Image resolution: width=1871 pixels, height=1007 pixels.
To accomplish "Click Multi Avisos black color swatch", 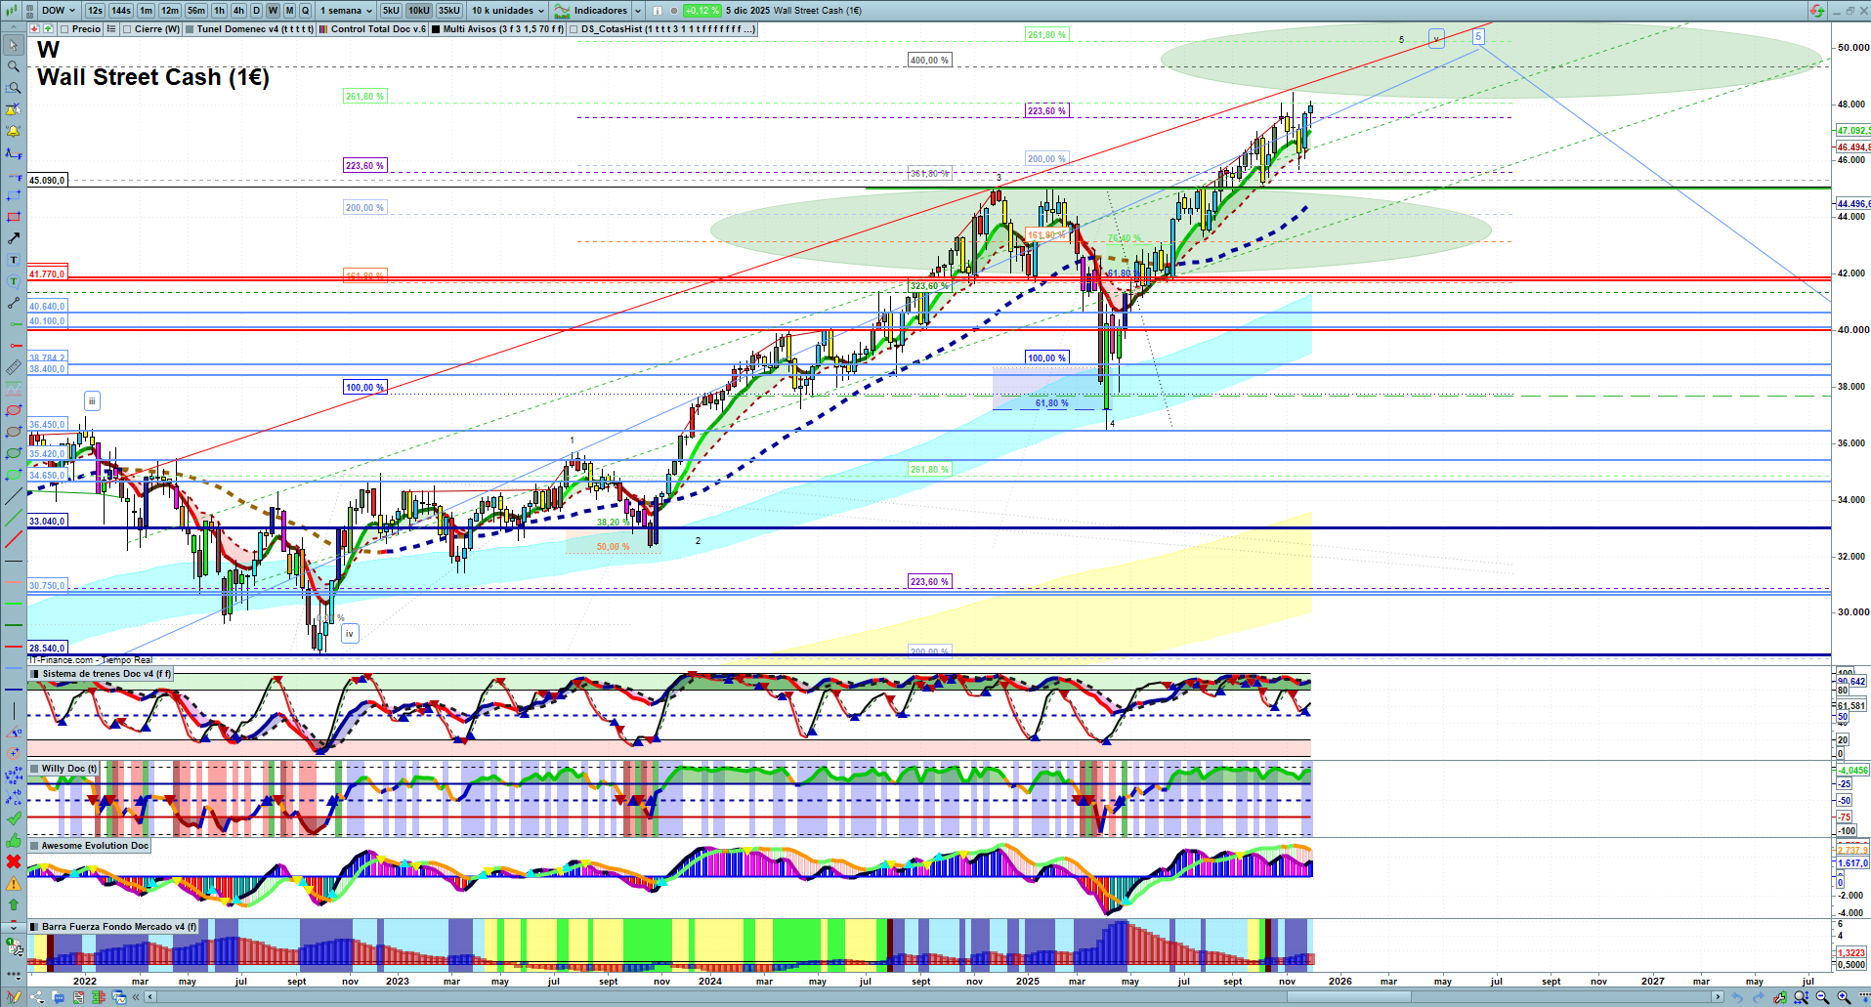I will [436, 29].
